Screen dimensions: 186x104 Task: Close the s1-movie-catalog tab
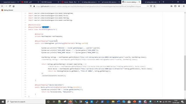(139, 2)
